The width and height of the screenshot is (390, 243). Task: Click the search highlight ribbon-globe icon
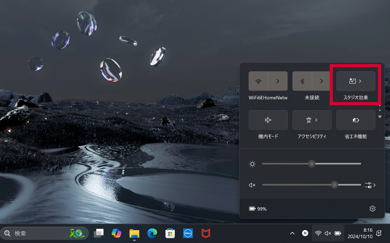point(77,233)
